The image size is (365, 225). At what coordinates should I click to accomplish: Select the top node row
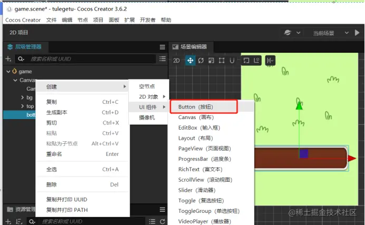pyautogui.click(x=30, y=106)
